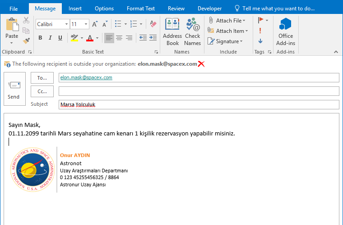The width and height of the screenshot is (343, 225).
Task: Click the NASA-style signature logo image
Action: [x=32, y=170]
